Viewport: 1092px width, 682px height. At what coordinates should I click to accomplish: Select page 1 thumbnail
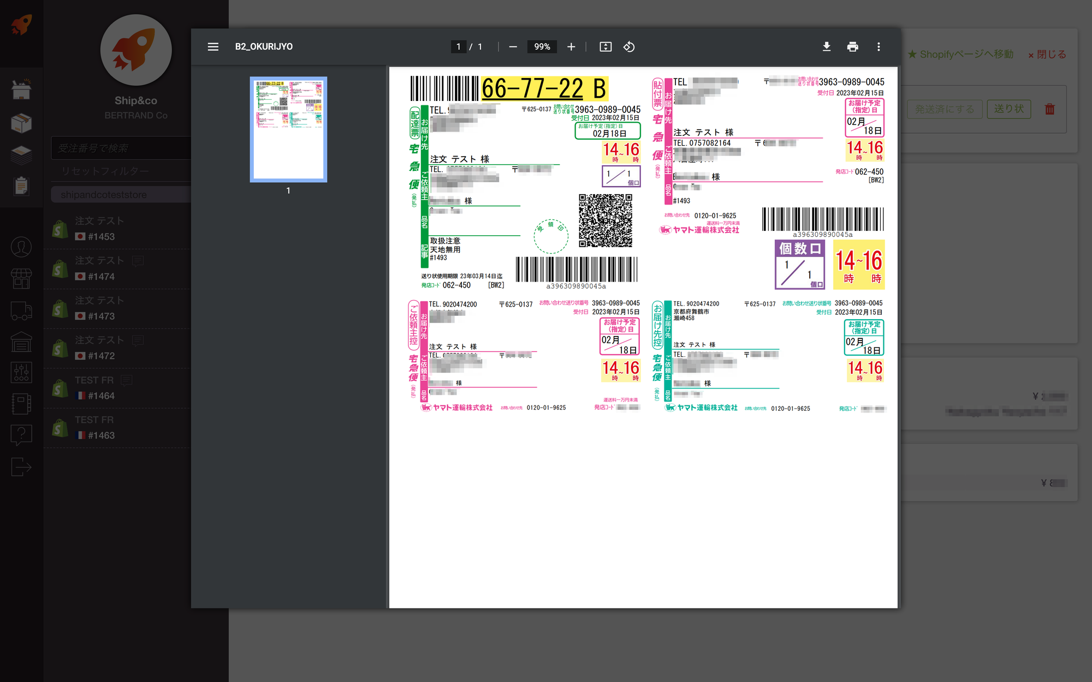[288, 129]
